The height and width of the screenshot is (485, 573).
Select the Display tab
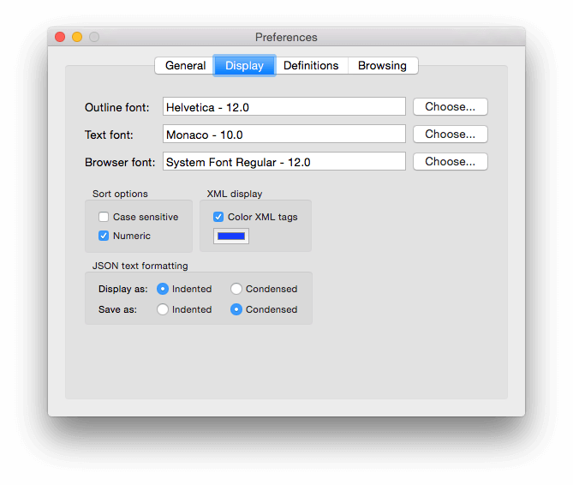[244, 66]
